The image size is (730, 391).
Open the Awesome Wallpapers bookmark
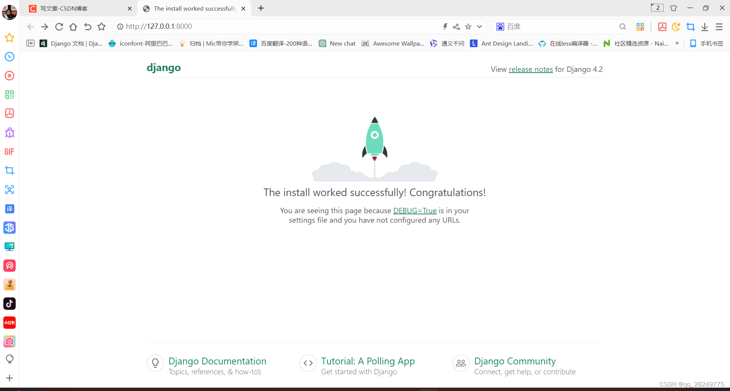tap(393, 43)
